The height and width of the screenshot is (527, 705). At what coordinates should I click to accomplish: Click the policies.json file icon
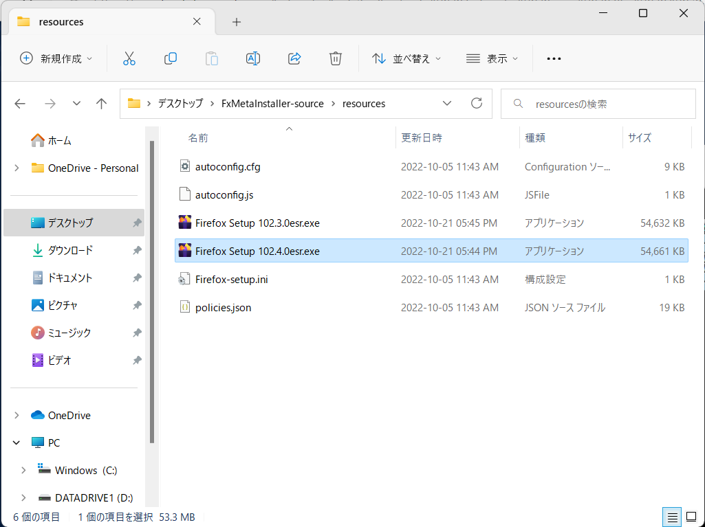(185, 307)
